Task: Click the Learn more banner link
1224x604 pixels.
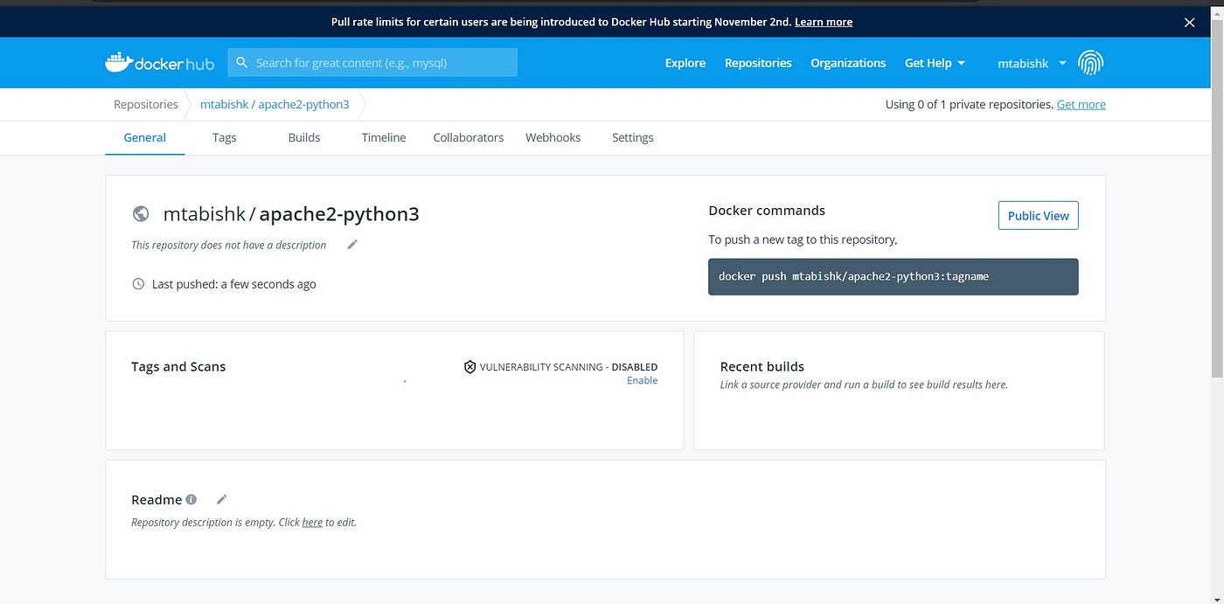Action: (x=824, y=22)
